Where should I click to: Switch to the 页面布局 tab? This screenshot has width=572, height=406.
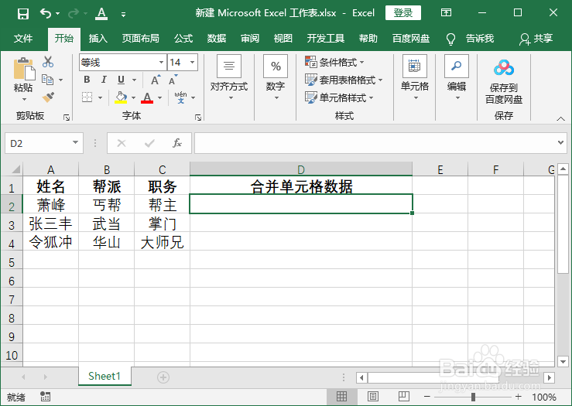point(140,38)
